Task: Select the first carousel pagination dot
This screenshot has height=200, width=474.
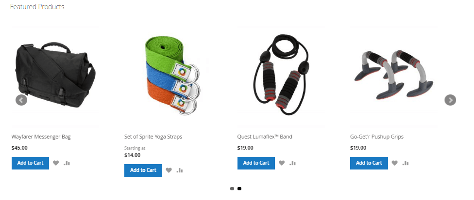Action: click(232, 188)
